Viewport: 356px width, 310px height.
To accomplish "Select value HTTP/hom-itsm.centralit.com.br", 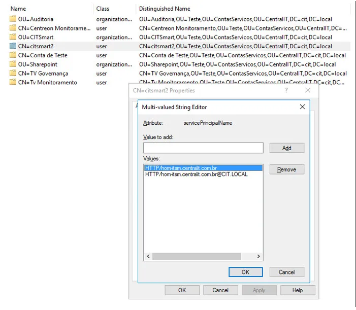I will coord(203,168).
